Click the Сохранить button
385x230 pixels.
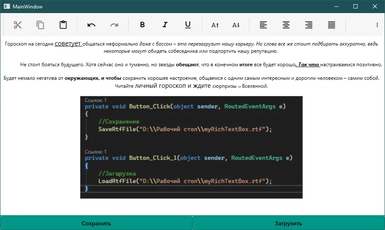click(x=96, y=223)
